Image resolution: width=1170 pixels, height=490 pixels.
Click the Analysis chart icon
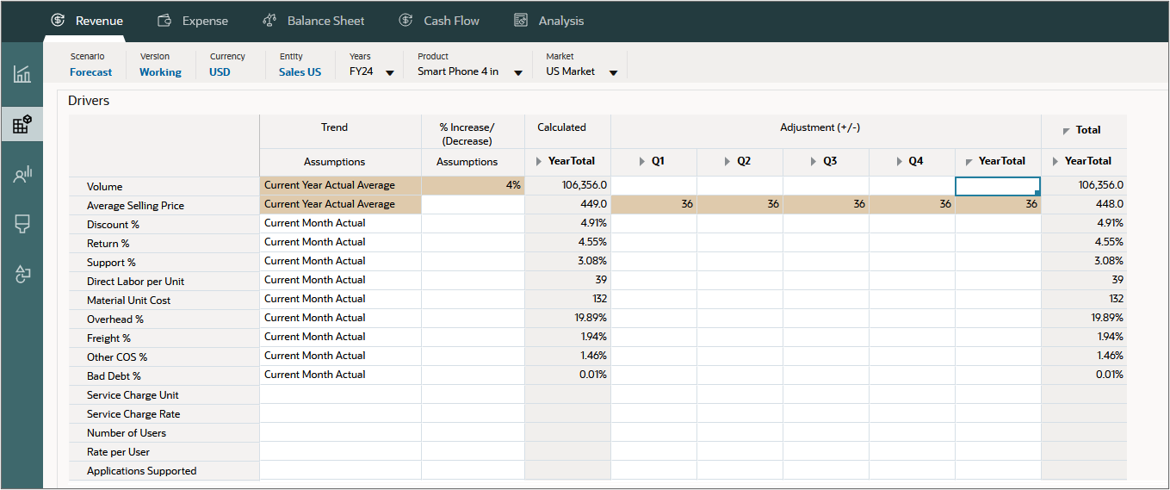521,20
